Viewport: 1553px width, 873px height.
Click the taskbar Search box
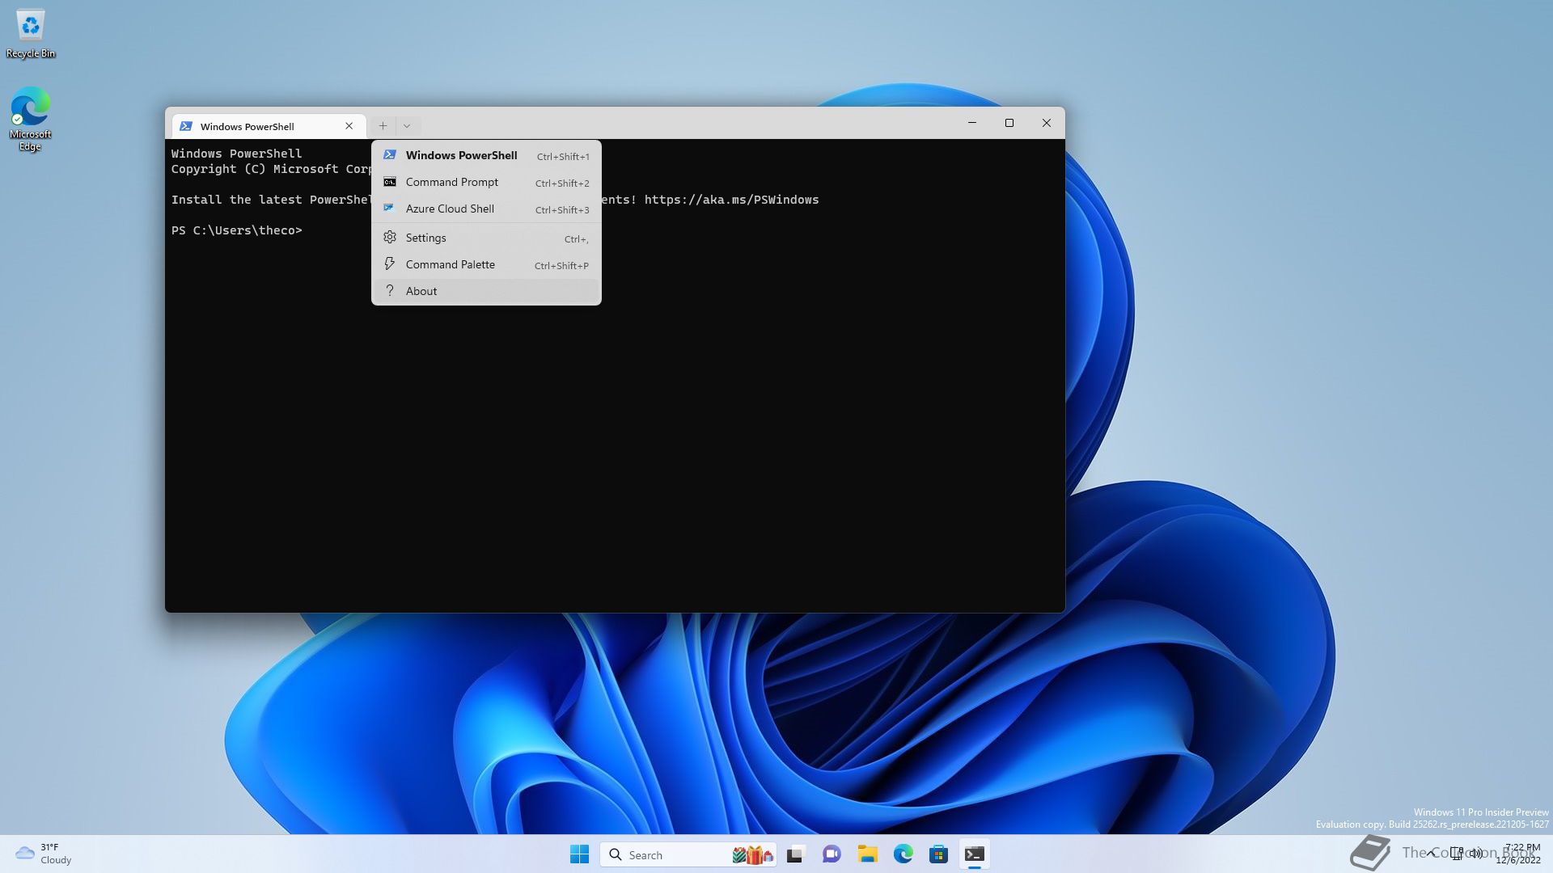(688, 854)
